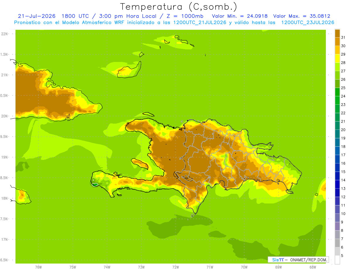Click the 8.5N latitude label
This screenshot has width=351, height=271.
(4, 178)
